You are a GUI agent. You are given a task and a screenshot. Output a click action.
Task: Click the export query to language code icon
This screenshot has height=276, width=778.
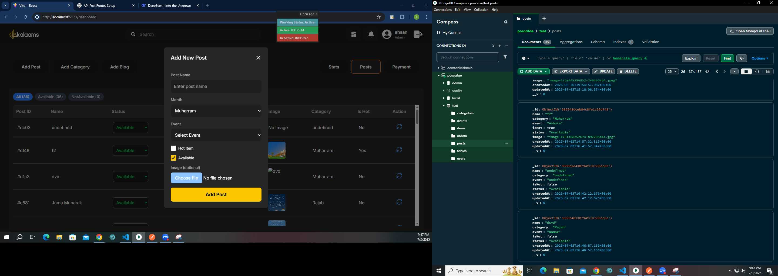[x=742, y=58]
